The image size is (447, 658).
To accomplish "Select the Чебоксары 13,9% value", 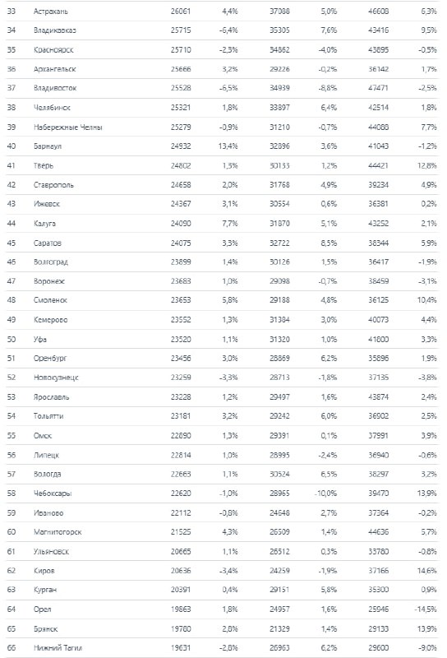I will coord(427,493).
